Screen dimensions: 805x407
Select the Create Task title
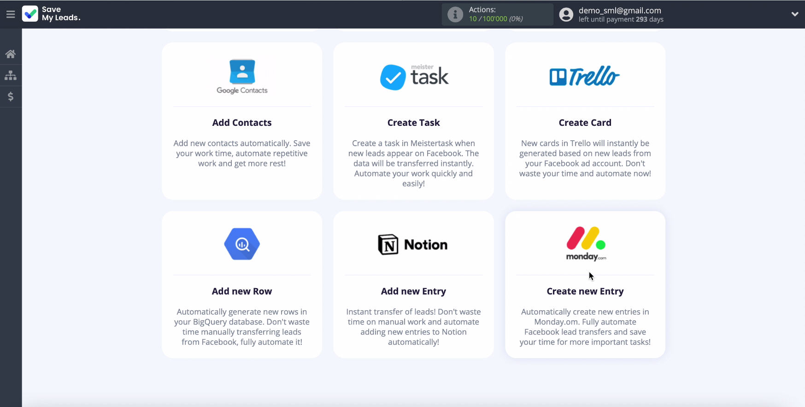[x=413, y=123]
